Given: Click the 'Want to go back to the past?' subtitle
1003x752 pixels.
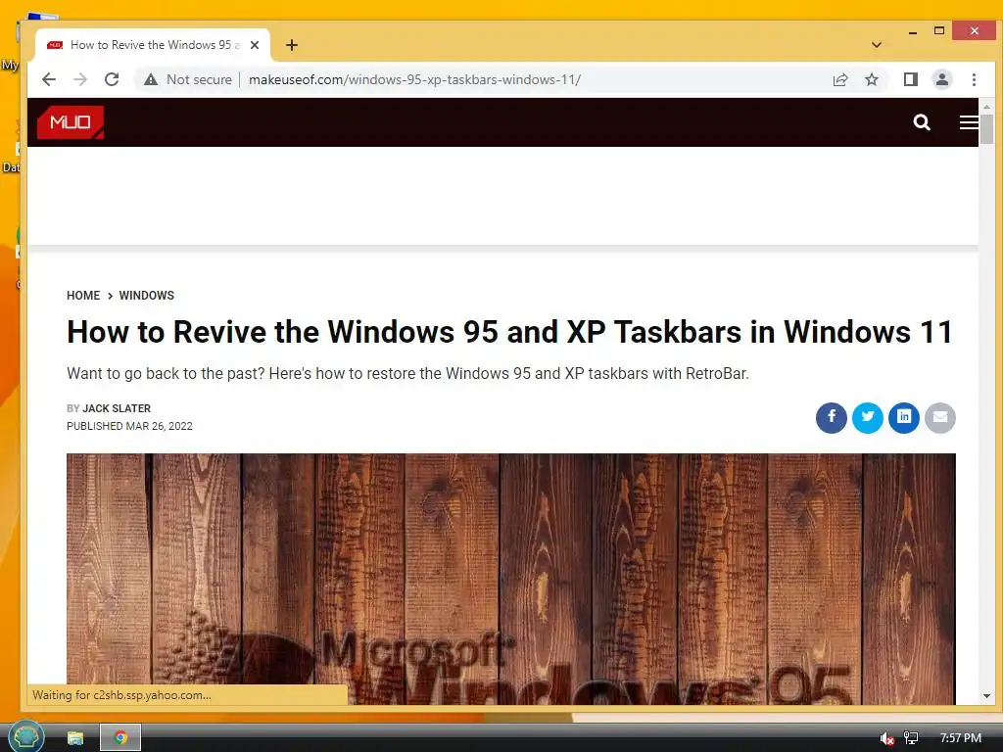Looking at the screenshot, I should [x=407, y=373].
